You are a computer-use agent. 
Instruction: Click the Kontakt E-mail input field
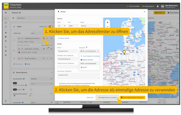tap(67, 59)
